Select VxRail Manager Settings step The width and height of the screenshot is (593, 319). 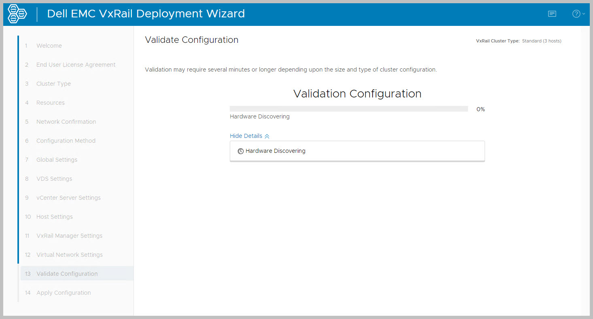tap(69, 236)
